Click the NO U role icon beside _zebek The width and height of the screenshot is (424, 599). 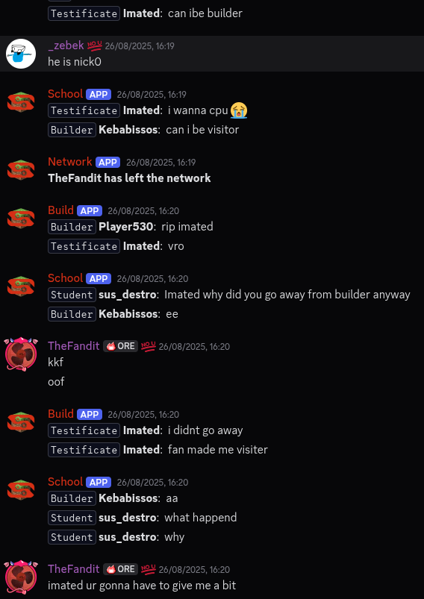[x=95, y=46]
